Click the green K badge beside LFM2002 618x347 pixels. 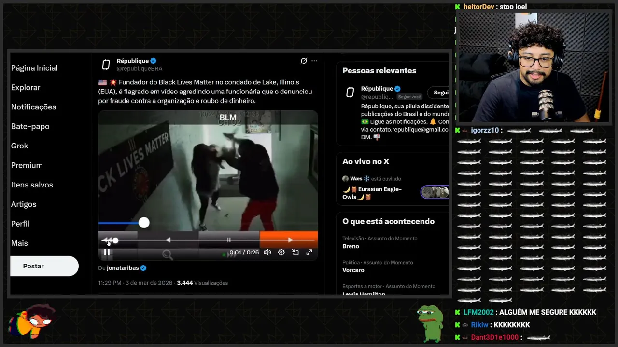tap(457, 312)
